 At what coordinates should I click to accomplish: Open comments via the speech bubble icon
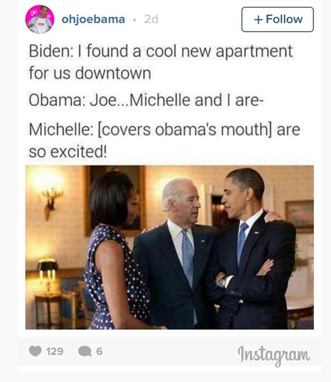85,351
